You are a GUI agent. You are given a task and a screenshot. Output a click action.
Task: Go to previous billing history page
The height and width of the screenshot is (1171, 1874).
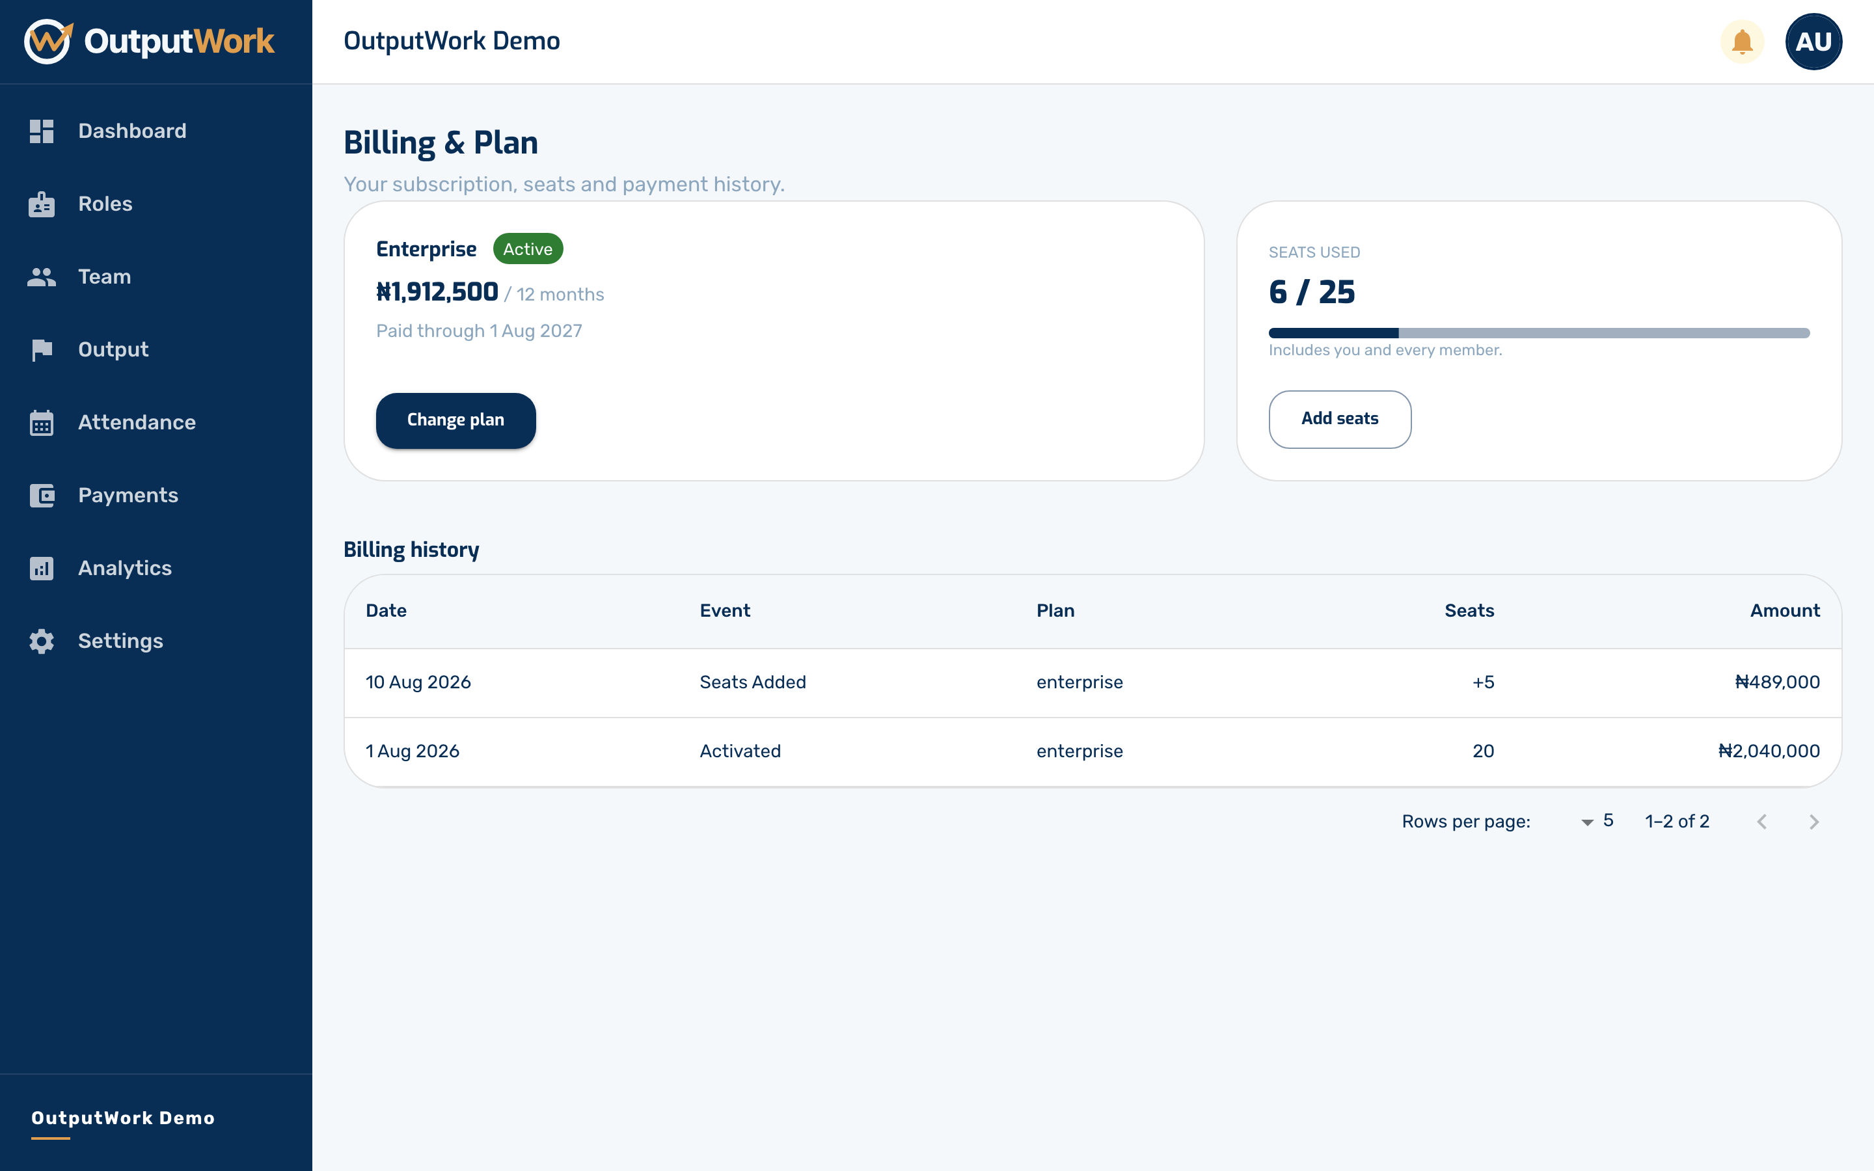coord(1761,822)
